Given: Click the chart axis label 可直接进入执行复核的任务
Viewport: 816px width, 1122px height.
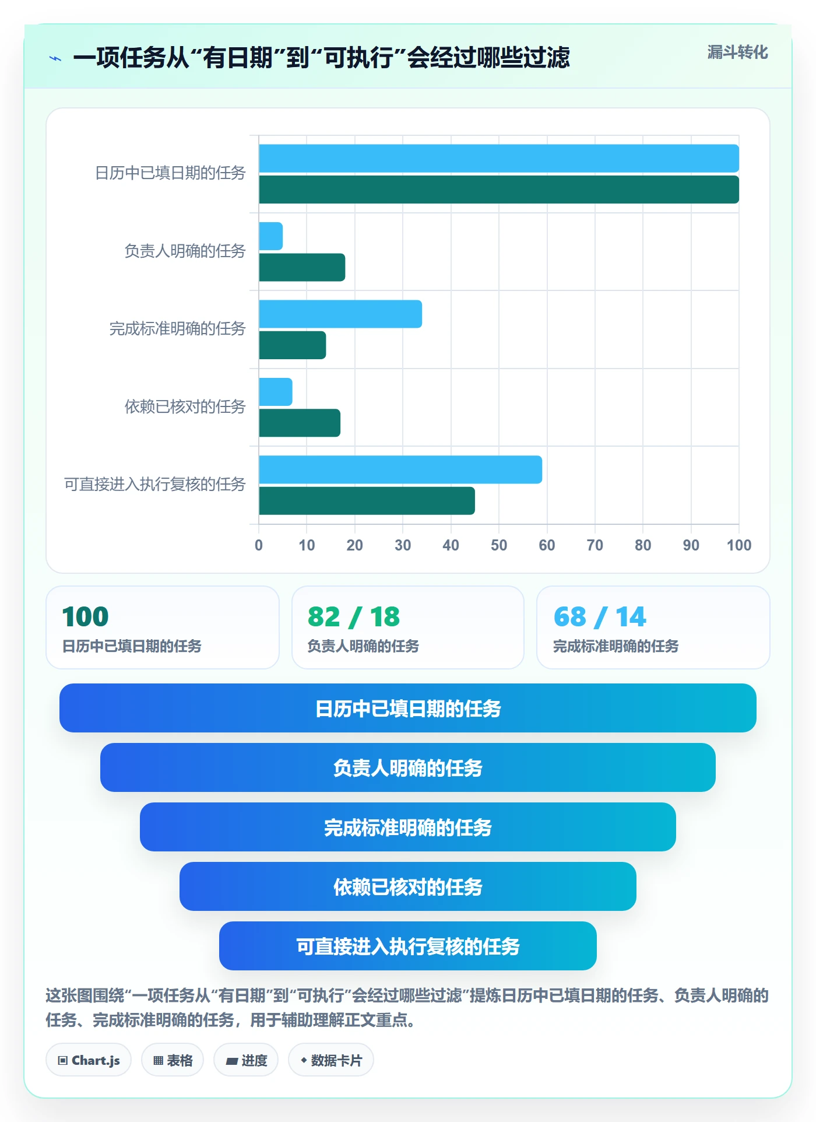Looking at the screenshot, I should click(x=155, y=484).
